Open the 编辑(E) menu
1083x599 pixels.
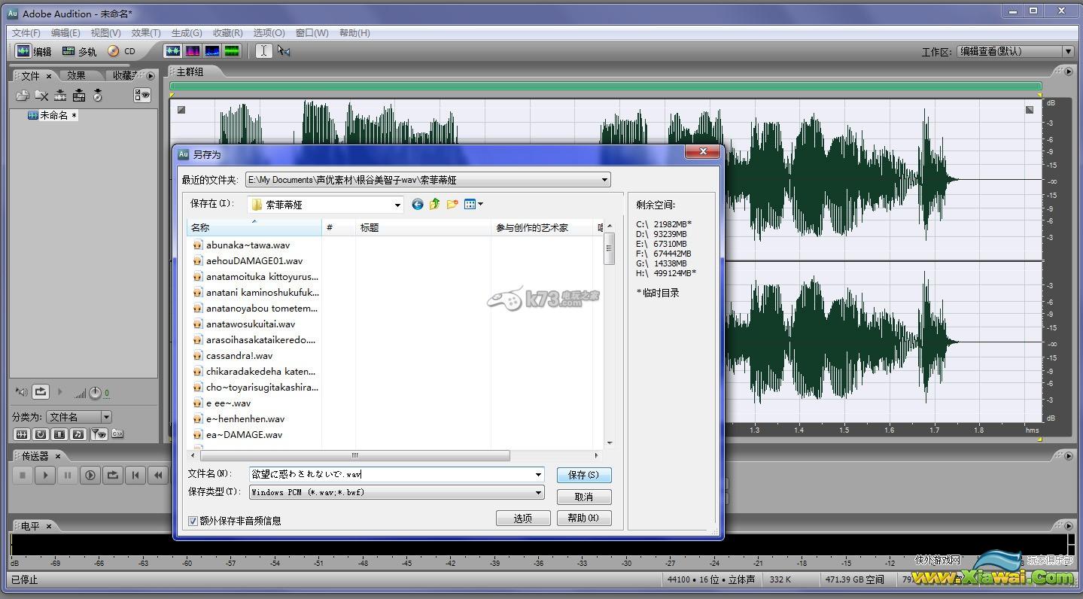pos(65,33)
